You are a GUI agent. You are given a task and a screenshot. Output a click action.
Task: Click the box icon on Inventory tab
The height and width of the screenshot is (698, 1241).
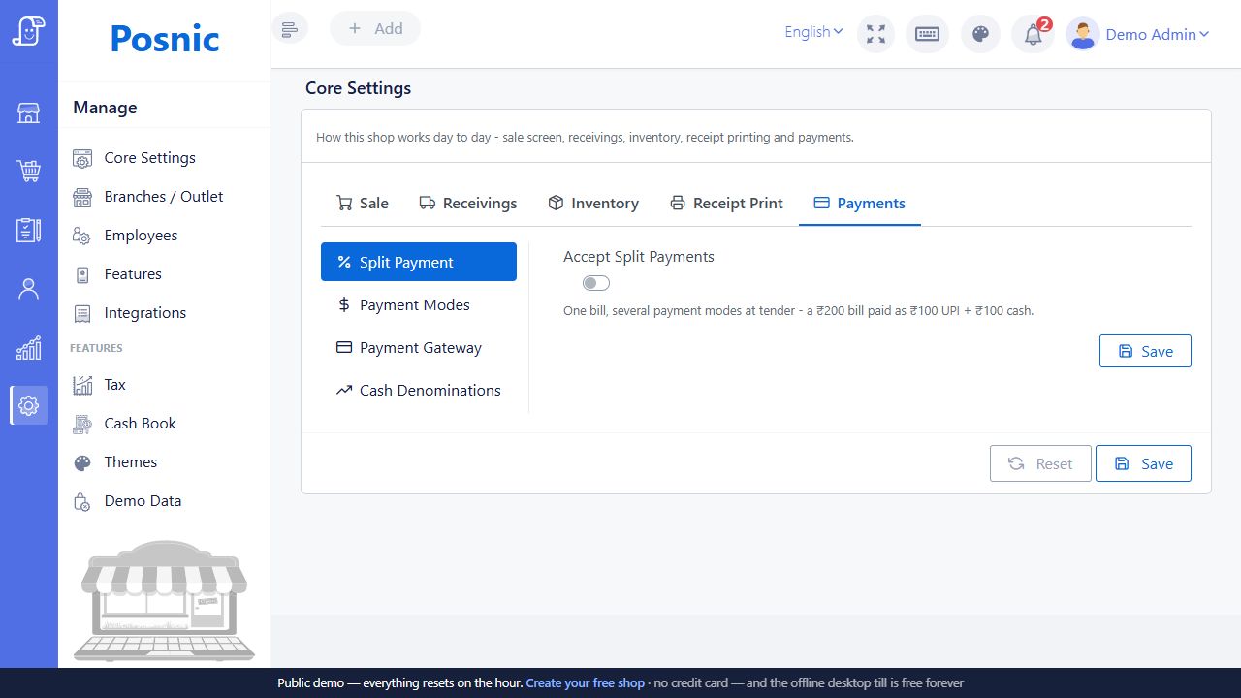click(556, 203)
